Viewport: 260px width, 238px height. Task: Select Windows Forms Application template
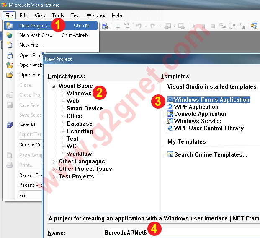pyautogui.click(x=212, y=99)
